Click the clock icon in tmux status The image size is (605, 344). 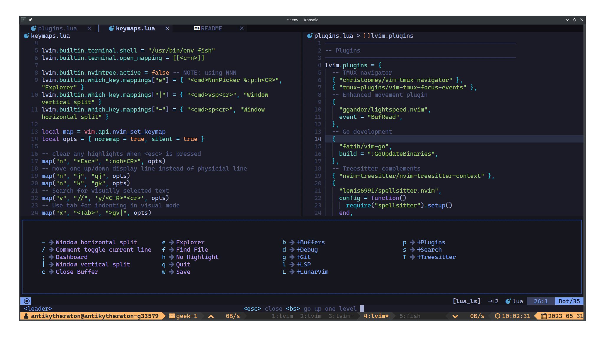498,316
